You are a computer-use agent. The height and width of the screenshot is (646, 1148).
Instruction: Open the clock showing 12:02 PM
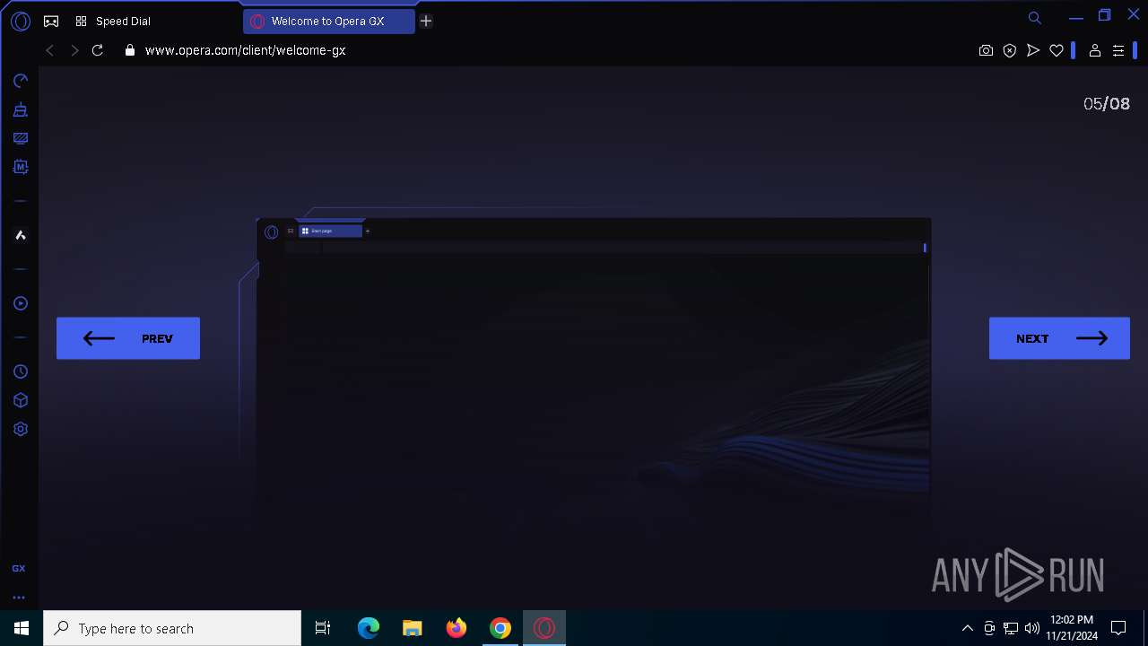1072,628
